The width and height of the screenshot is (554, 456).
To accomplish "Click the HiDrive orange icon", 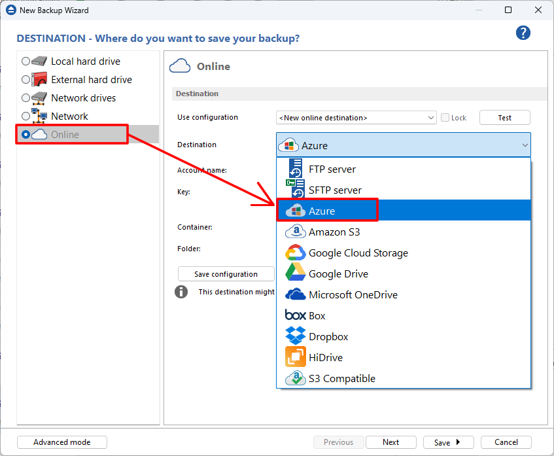I will (295, 357).
